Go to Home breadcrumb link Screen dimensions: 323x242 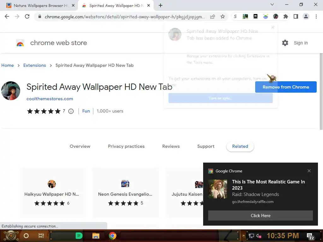[8, 65]
